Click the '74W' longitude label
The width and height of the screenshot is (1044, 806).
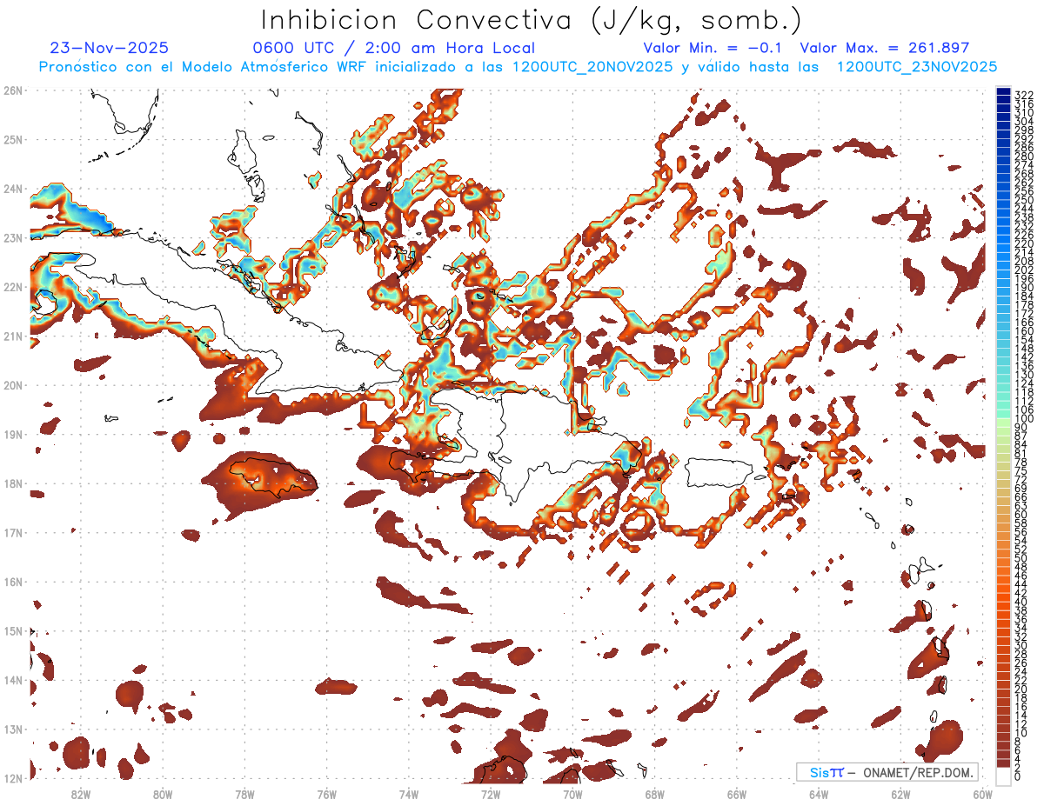409,794
